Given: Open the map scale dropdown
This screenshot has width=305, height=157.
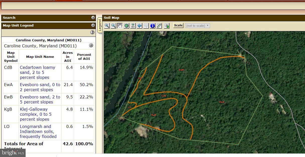Looking at the screenshot, I should point(197,26).
